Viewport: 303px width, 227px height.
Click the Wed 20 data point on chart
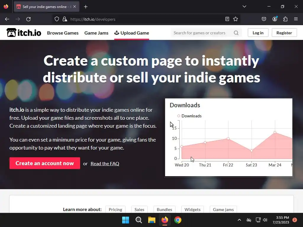coord(182,147)
